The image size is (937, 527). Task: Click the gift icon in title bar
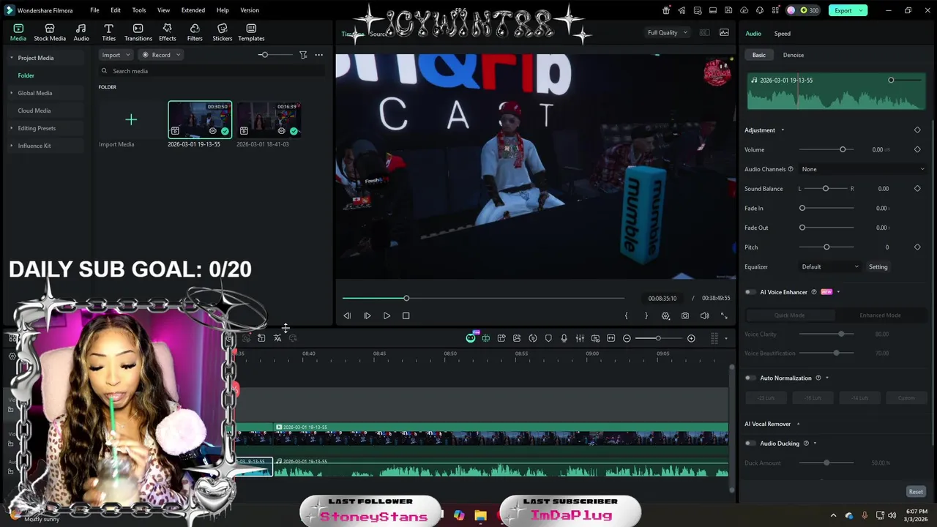click(x=666, y=10)
